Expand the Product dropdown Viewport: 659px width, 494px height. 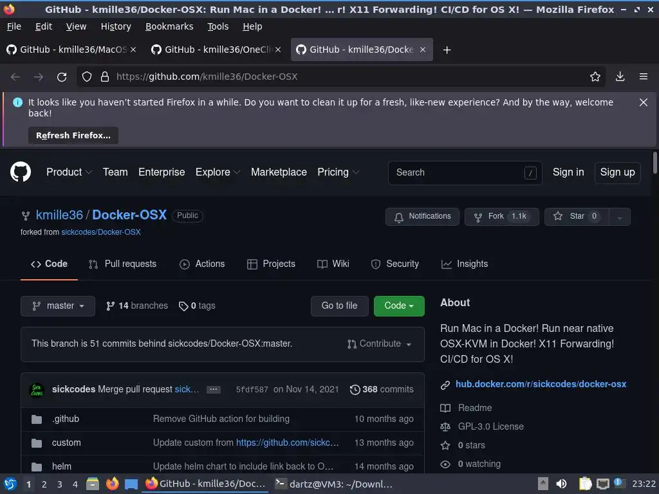[69, 172]
